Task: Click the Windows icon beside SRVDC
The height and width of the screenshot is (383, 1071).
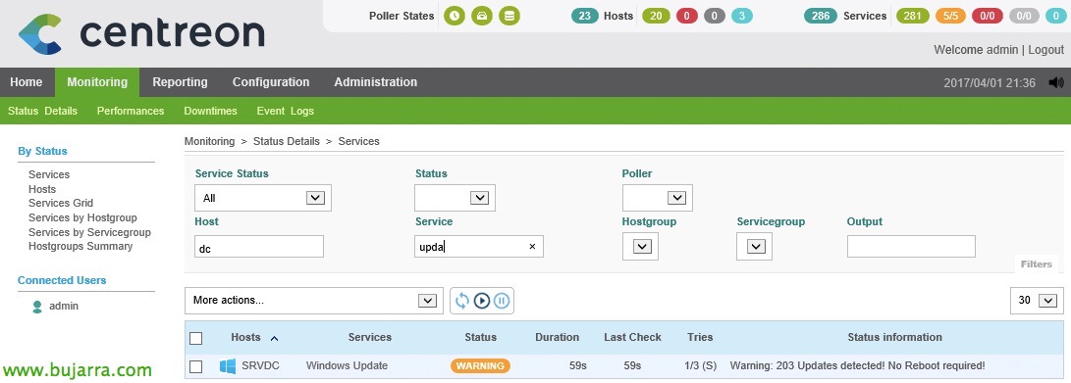Action: tap(228, 366)
